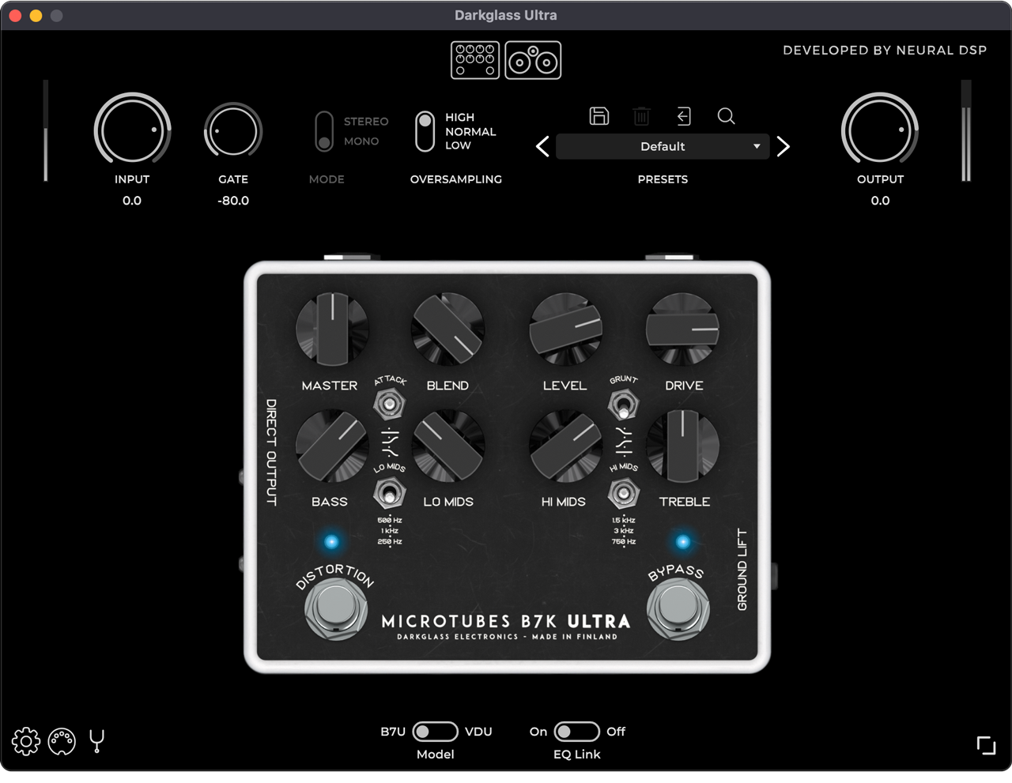1012x783 pixels.
Task: Click the Treble knob on pedal
Action: click(682, 446)
